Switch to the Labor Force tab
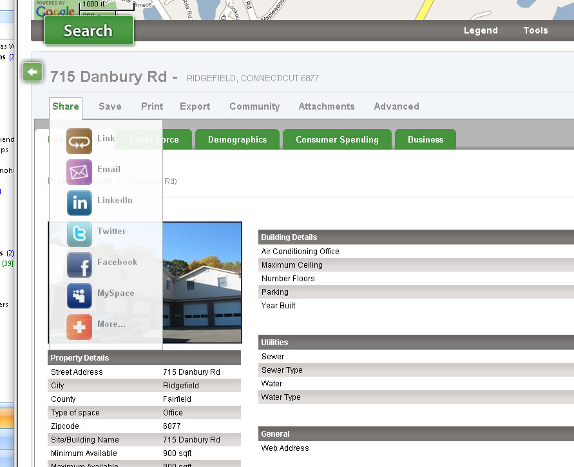 pyautogui.click(x=155, y=139)
